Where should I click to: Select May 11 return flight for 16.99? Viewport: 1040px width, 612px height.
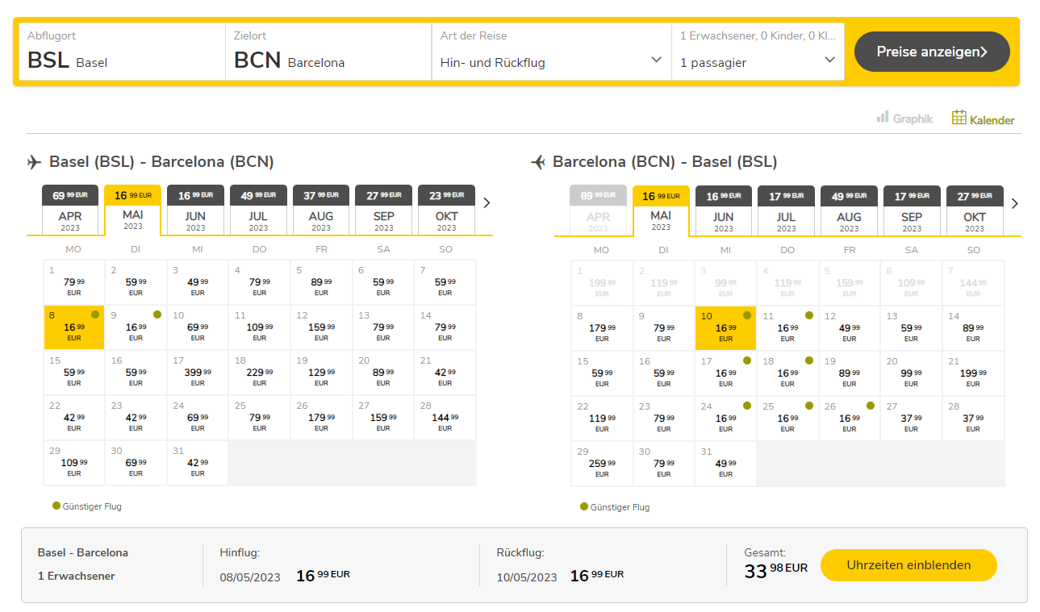click(787, 328)
